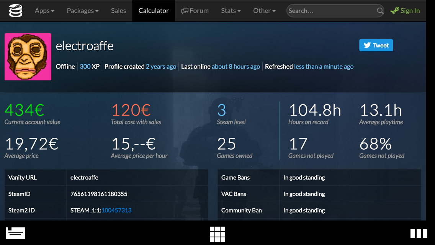Expand the Other dropdown menu

pyautogui.click(x=264, y=11)
